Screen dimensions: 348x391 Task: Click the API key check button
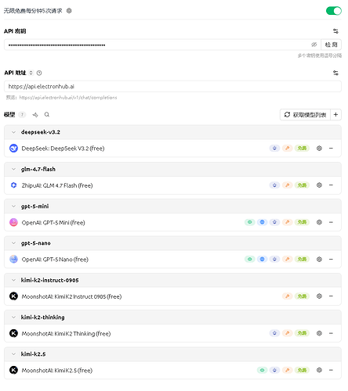(331, 45)
